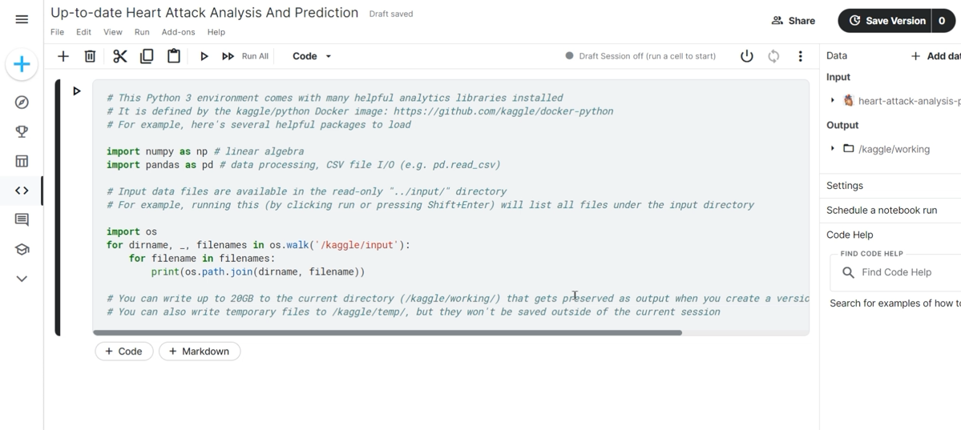The height and width of the screenshot is (430, 961).
Task: Open the three-dot more options menu
Action: point(800,56)
